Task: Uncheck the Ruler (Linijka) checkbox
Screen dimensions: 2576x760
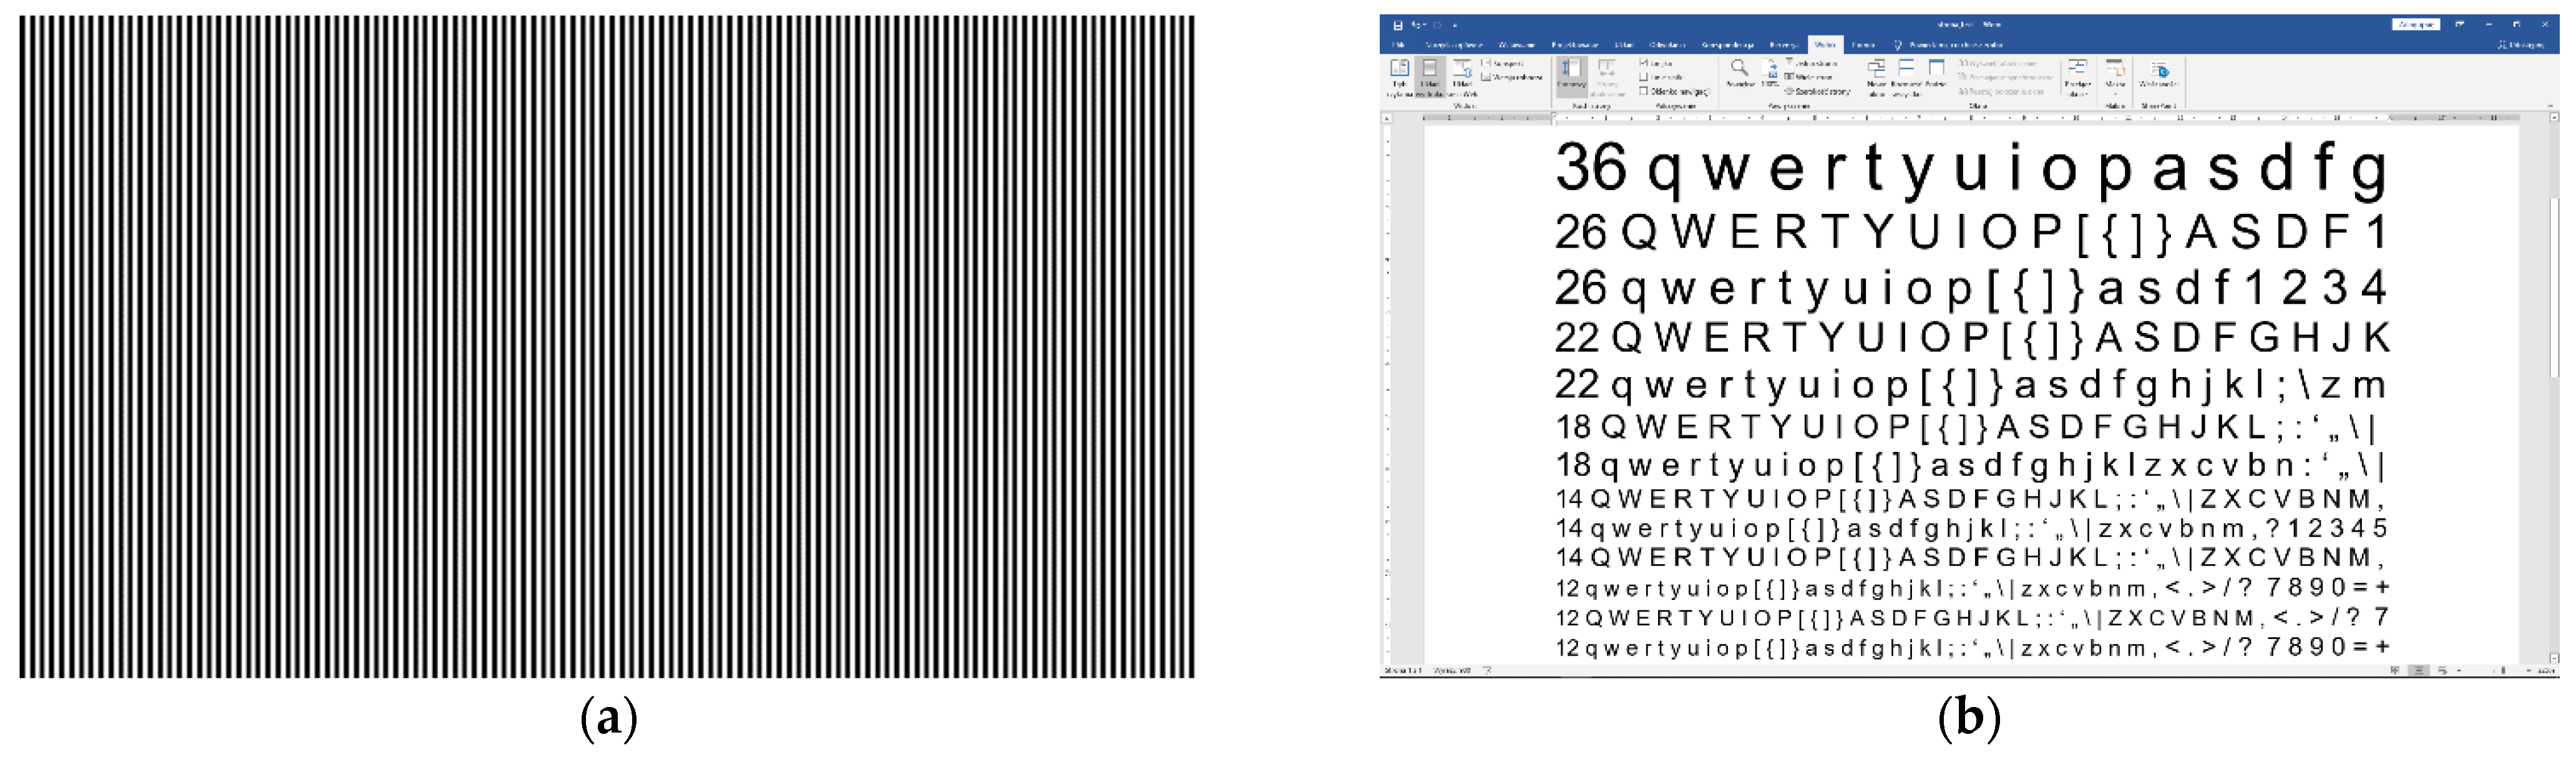Action: click(1644, 63)
